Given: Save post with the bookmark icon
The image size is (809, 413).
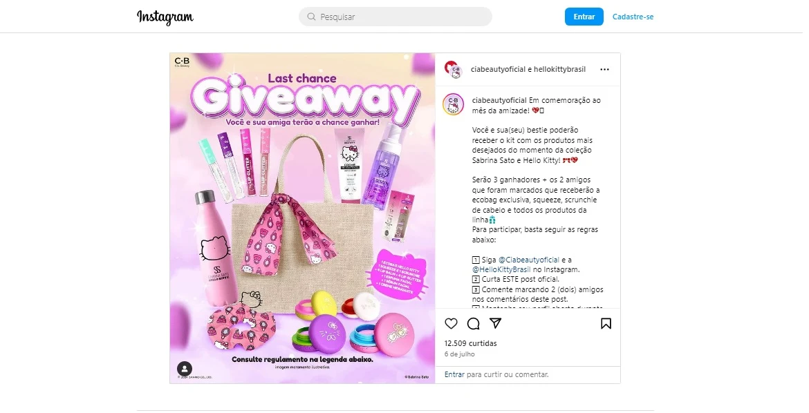Looking at the screenshot, I should 606,323.
